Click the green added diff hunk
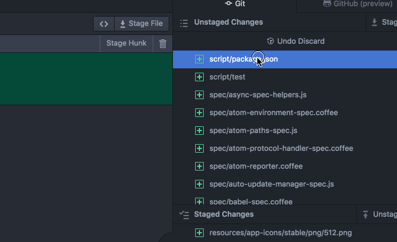The image size is (397, 242). [x=86, y=79]
